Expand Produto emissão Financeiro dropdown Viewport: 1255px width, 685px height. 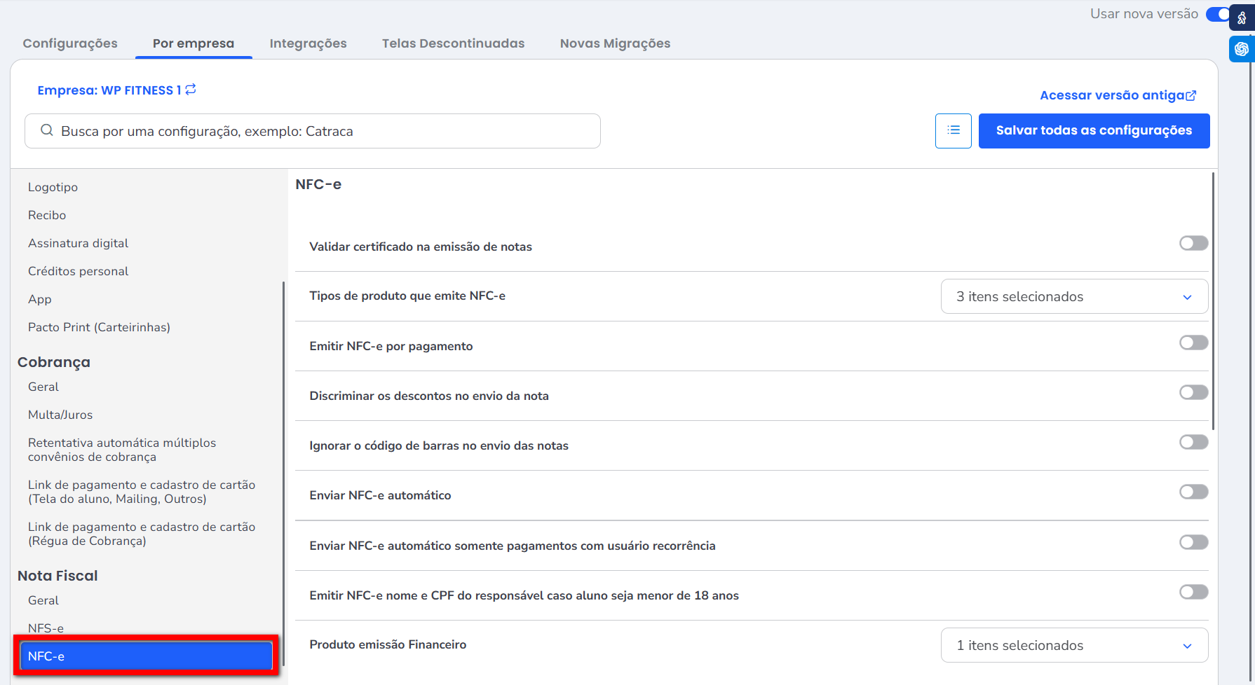click(1074, 645)
